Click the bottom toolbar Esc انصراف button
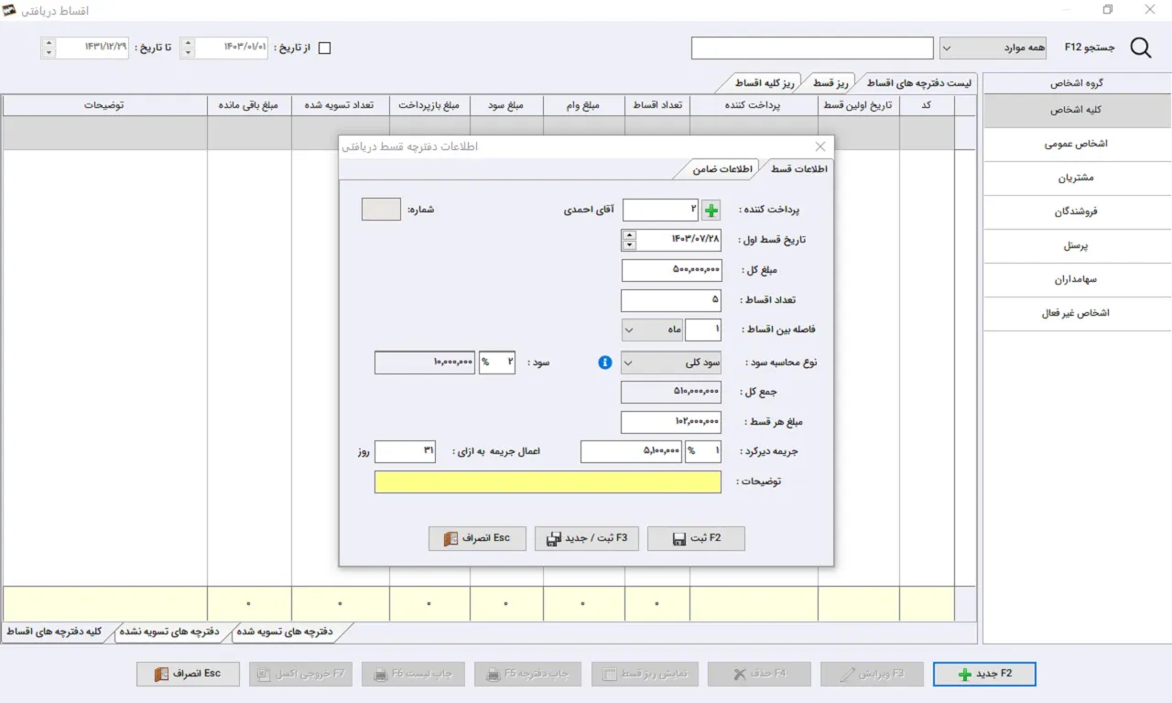The width and height of the screenshot is (1172, 703). pos(188,674)
